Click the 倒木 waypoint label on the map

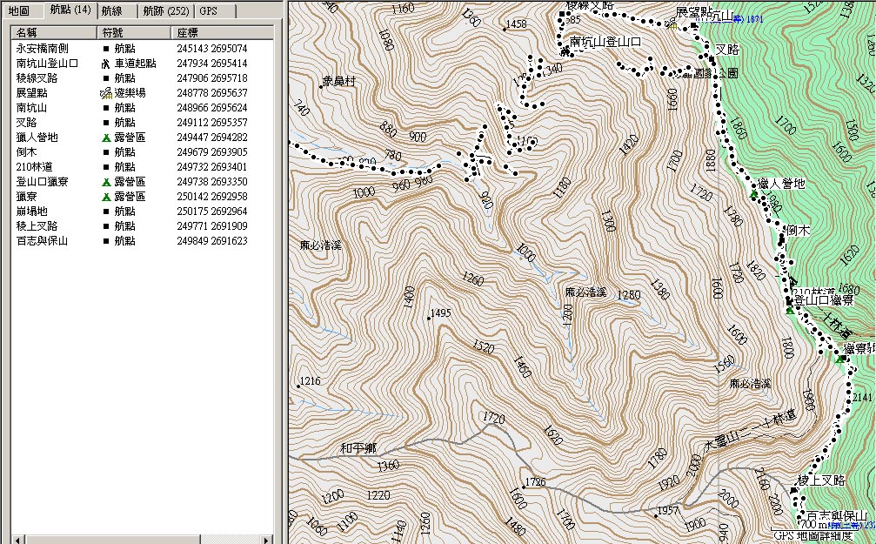coord(798,231)
